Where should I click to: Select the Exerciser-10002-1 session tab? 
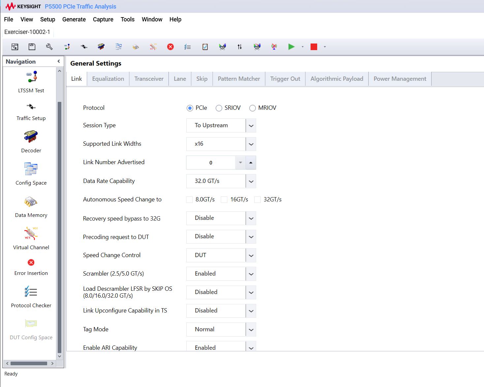27,32
